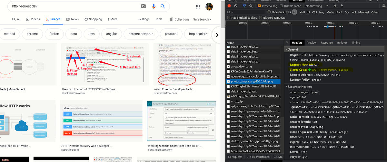Click the image icon beside arrow_down.png

pyautogui.click(x=228, y=67)
